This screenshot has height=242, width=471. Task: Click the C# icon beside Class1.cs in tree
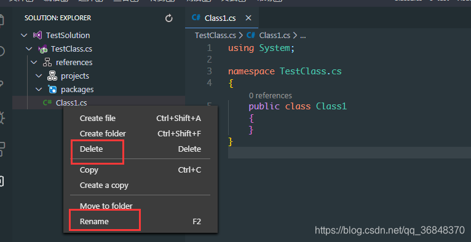click(47, 103)
